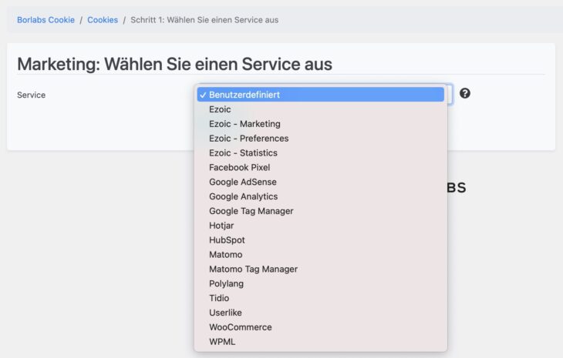This screenshot has width=563, height=358.
Task: Choose Ezoic - Marketing option
Action: click(x=320, y=124)
